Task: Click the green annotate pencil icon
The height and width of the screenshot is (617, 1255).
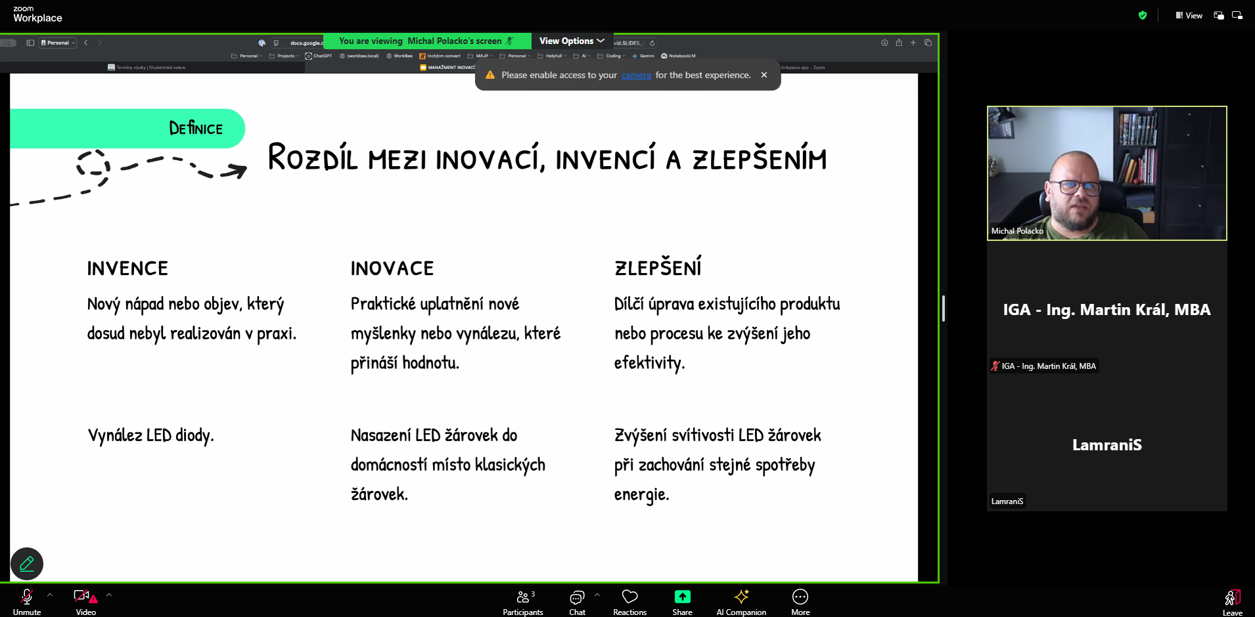Action: [27, 564]
